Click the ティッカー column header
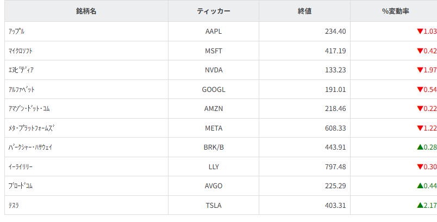Viewport: 437px width, 222px height. [x=214, y=11]
